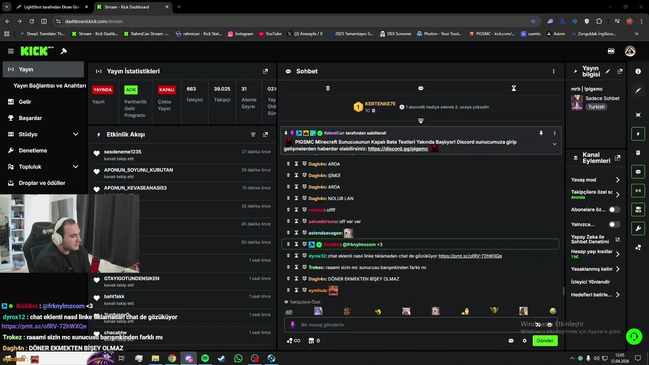Click the hammer moderator icon beside the Kick logo
This screenshot has width=649, height=365.
pos(64,51)
